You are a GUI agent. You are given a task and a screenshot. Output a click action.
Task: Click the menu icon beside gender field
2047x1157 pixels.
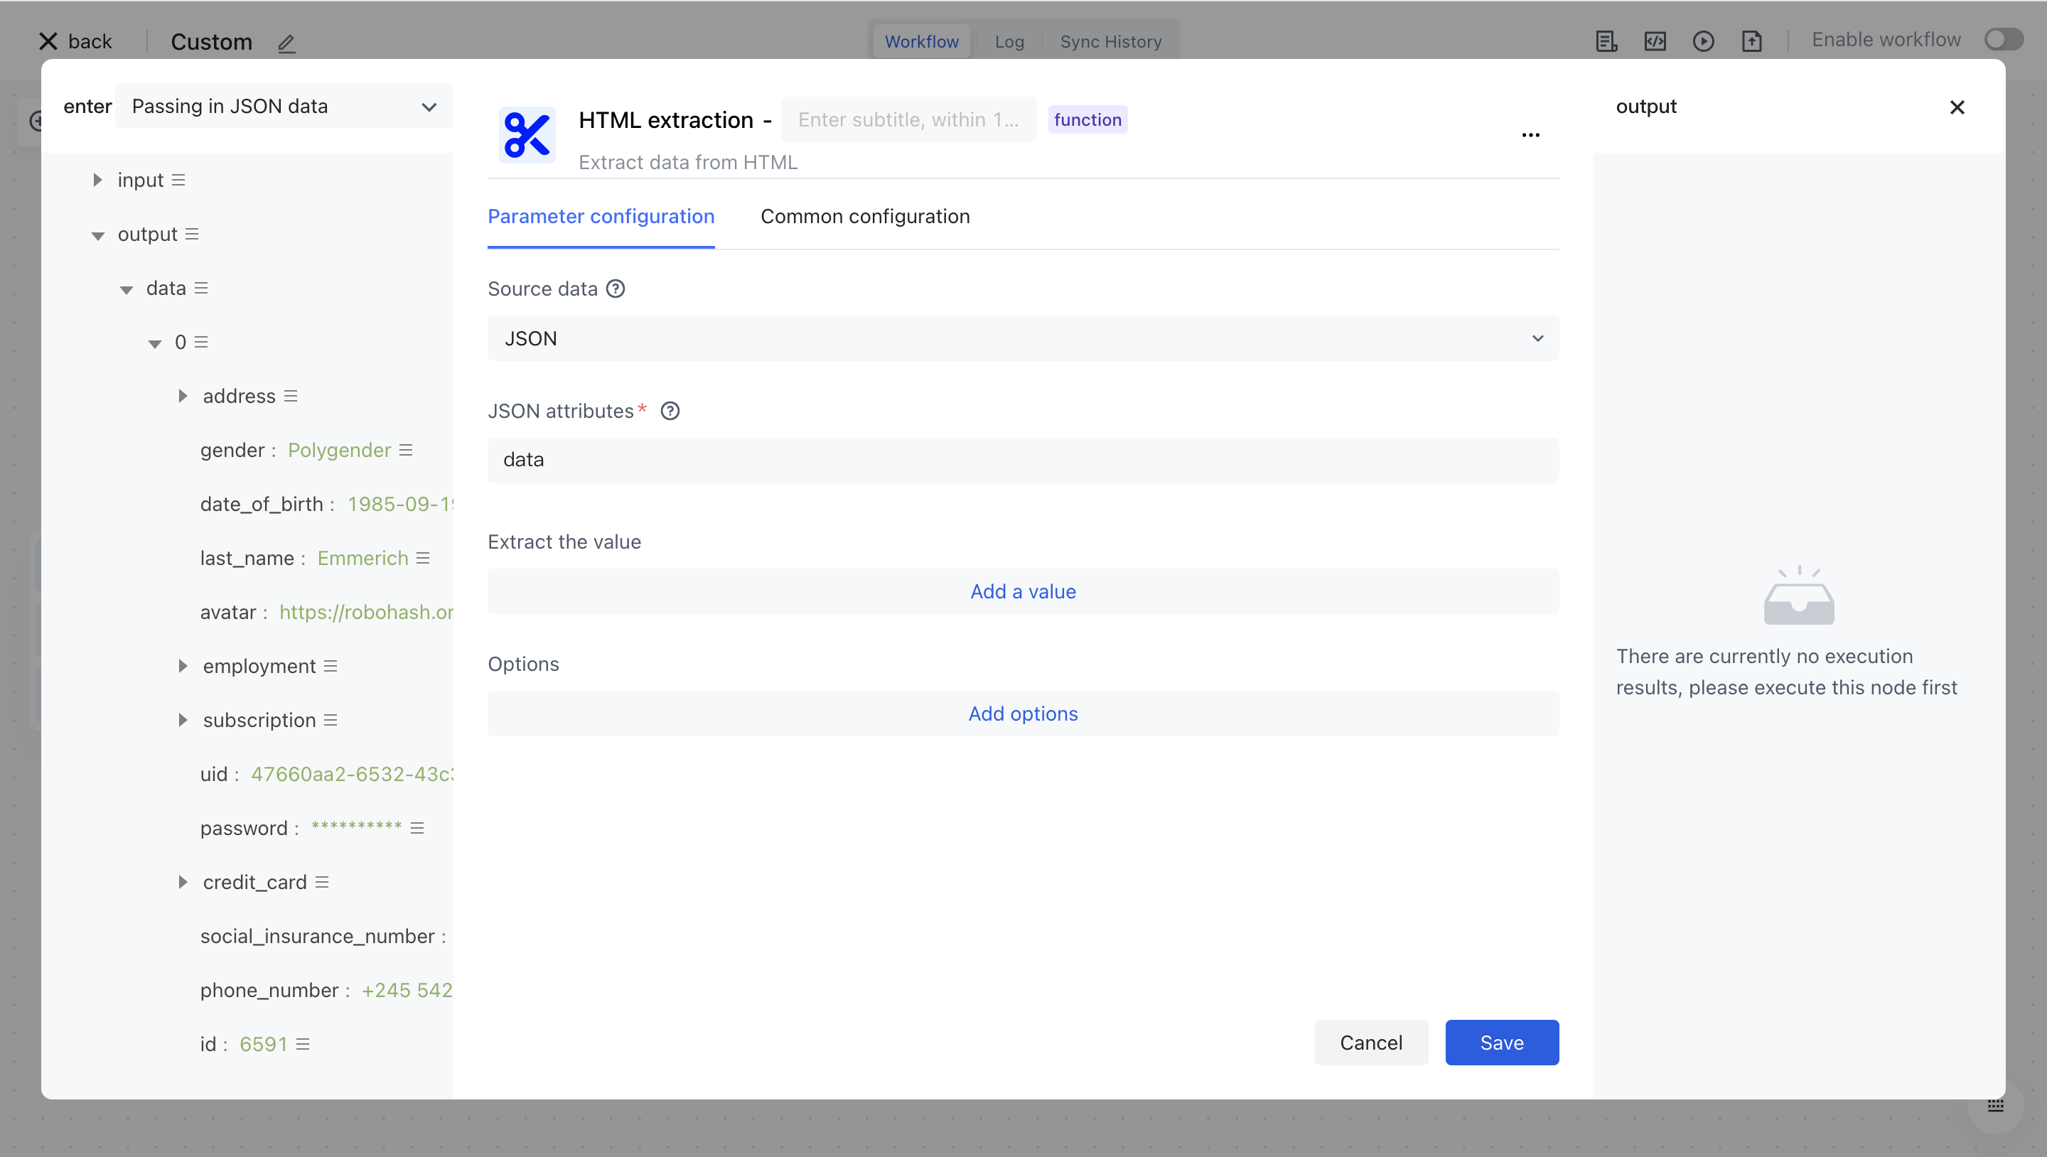406,451
